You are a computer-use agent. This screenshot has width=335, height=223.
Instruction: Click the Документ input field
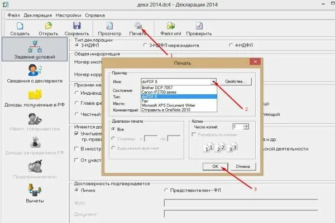tap(241, 214)
